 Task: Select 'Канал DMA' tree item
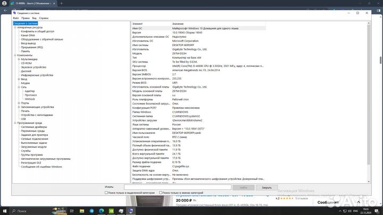[28, 36]
